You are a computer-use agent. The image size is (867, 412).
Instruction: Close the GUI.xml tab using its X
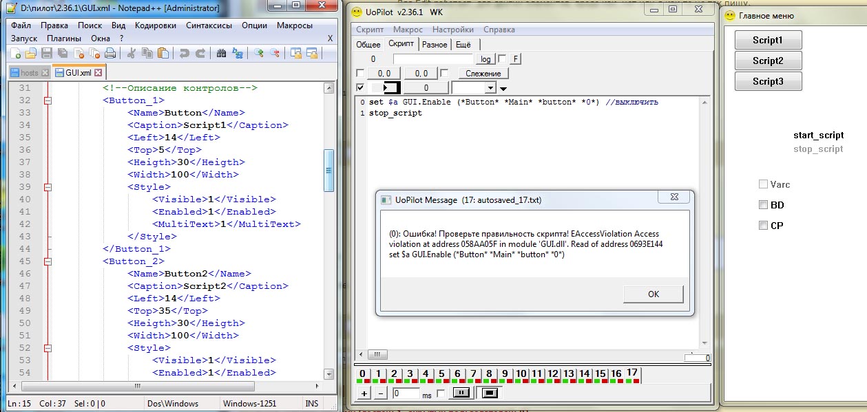point(98,73)
